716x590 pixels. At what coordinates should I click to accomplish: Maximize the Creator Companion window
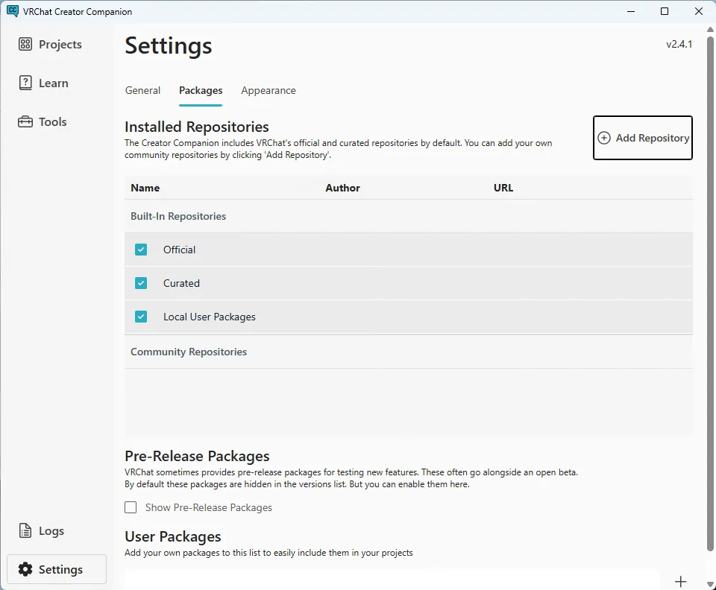coord(665,11)
